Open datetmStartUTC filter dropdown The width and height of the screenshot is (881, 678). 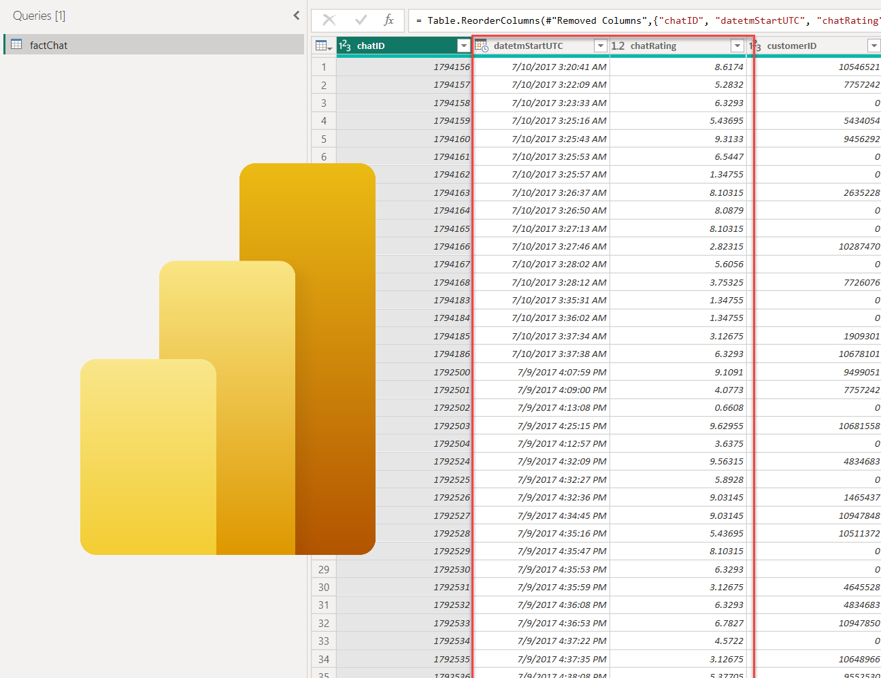tap(600, 46)
